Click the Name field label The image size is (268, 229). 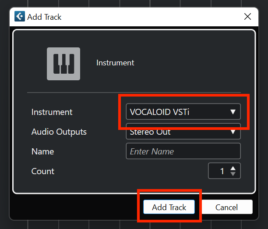43,152
